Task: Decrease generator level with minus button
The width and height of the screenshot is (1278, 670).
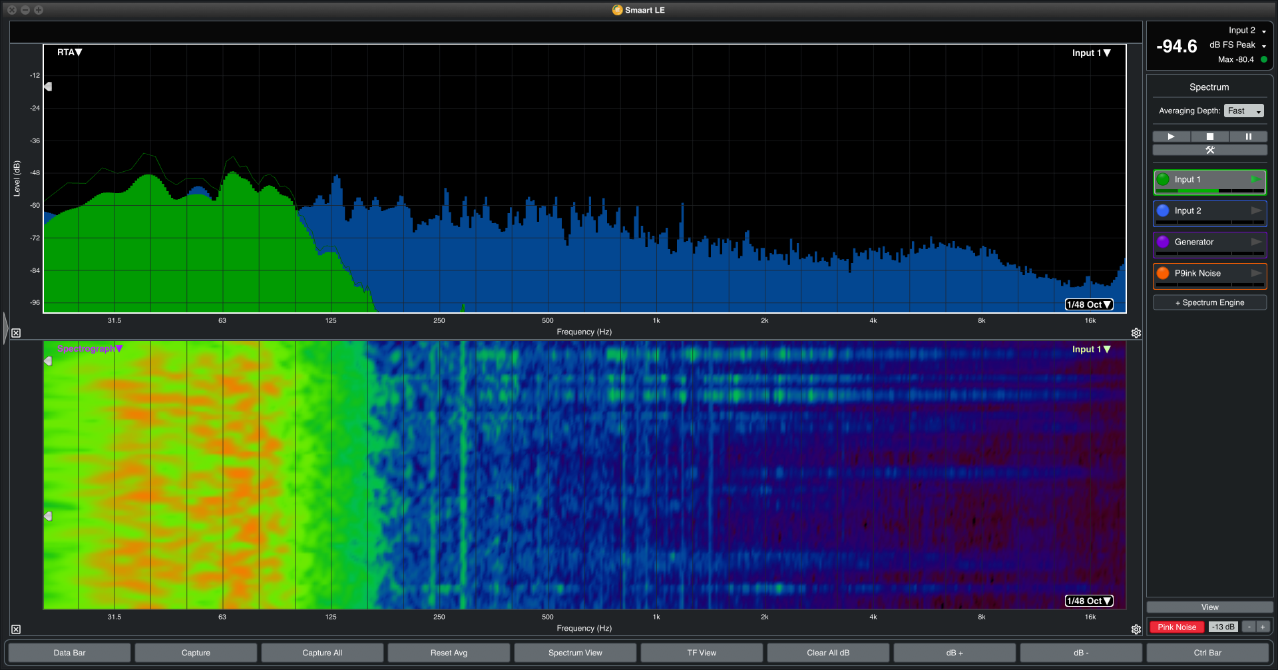Action: pyautogui.click(x=1249, y=627)
